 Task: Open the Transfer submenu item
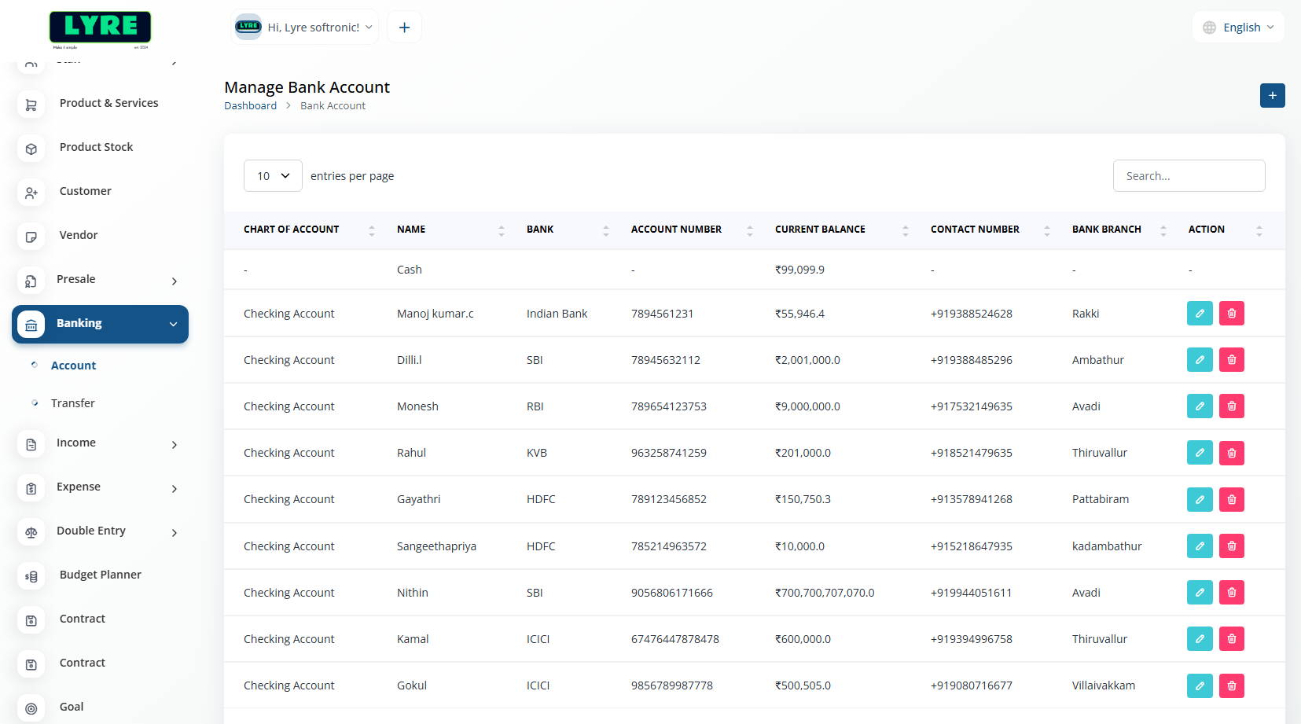[x=73, y=403]
